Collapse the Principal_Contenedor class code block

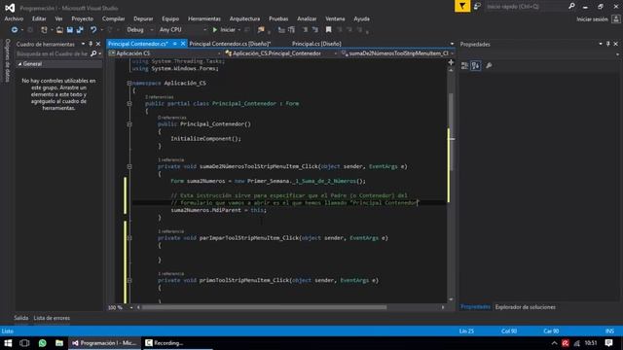pos(129,104)
